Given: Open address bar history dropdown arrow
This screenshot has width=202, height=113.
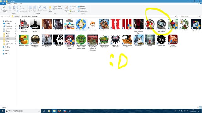Looking at the screenshot, I should coord(175,16).
